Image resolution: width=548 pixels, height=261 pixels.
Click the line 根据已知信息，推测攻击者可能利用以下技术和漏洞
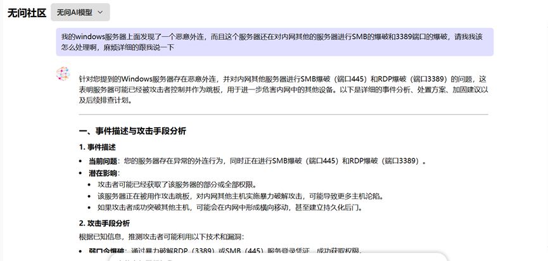[x=162, y=237]
